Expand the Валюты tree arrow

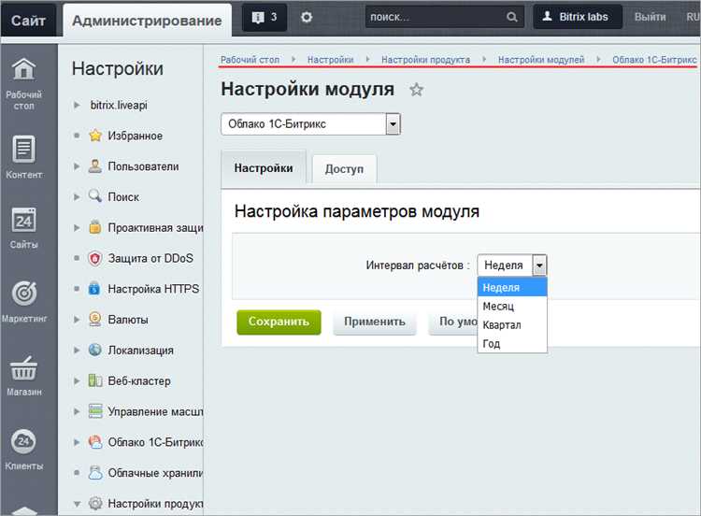pos(77,320)
